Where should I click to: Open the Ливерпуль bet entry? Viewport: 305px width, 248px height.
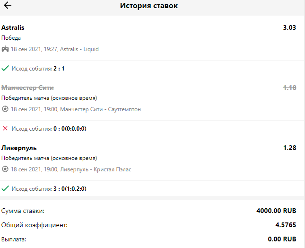coord(19,148)
